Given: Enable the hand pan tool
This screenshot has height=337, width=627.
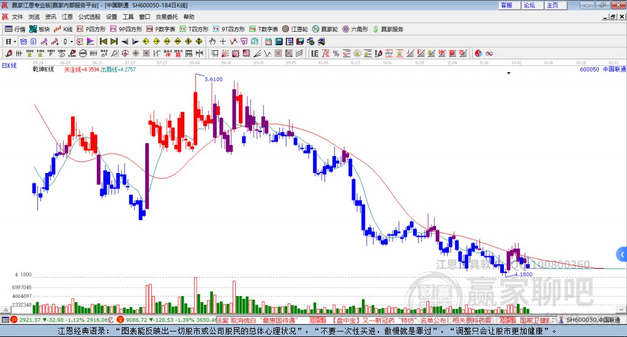Looking at the screenshot, I should [212, 42].
